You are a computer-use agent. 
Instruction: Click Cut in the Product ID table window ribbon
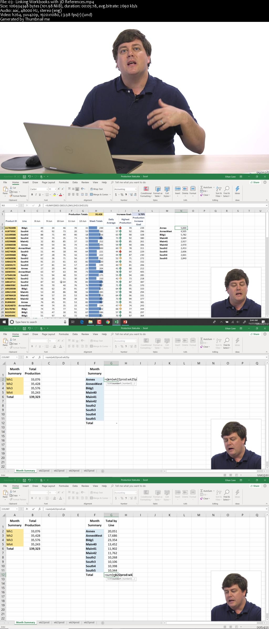click(x=13, y=188)
